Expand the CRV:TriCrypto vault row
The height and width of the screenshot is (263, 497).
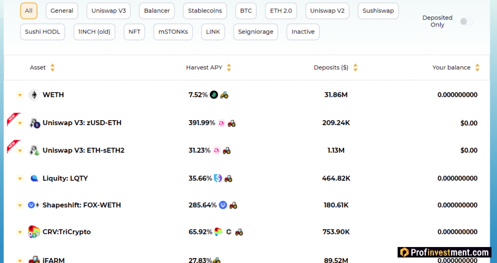click(20, 232)
